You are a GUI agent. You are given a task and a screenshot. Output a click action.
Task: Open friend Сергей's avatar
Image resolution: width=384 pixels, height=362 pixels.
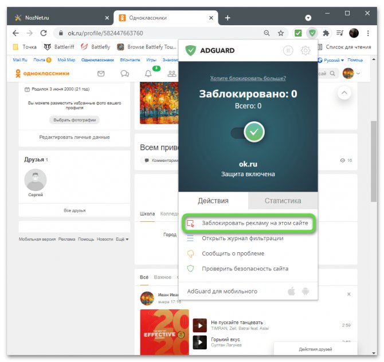[36, 180]
